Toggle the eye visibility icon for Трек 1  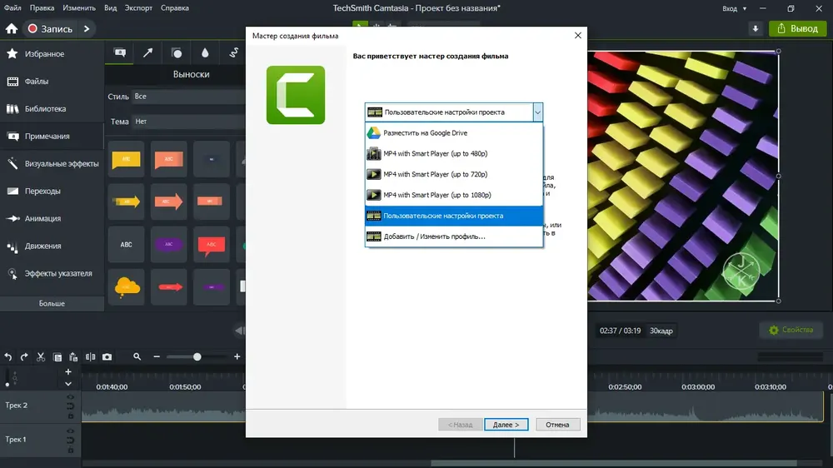pyautogui.click(x=70, y=431)
